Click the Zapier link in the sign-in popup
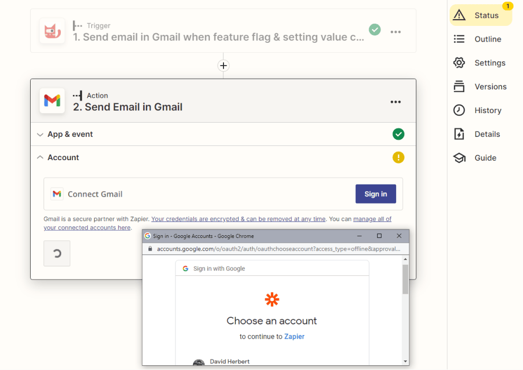523x370 pixels. [x=294, y=336]
